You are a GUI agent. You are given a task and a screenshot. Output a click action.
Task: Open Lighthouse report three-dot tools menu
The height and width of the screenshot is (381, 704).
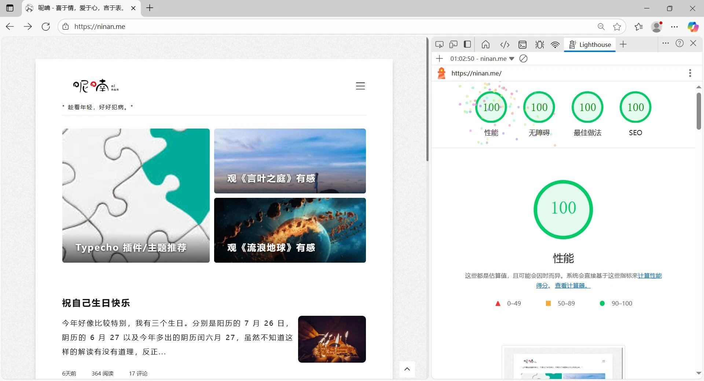690,73
